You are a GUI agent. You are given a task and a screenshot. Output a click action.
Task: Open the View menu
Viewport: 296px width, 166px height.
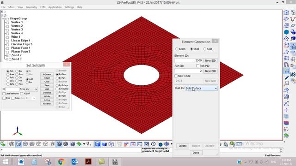[x=20, y=7]
